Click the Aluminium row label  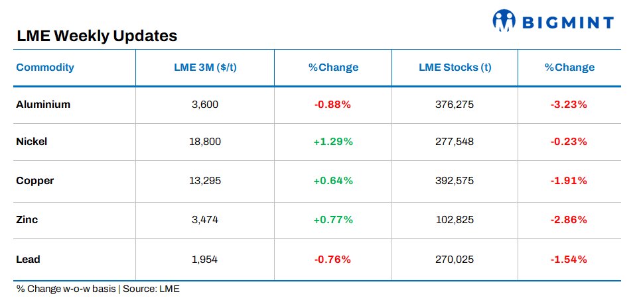43,105
